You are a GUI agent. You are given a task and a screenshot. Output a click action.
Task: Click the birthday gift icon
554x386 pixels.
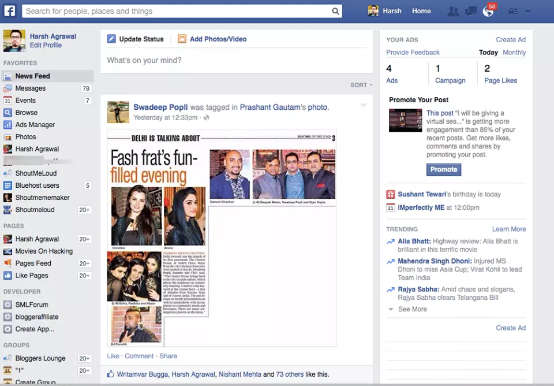point(391,194)
